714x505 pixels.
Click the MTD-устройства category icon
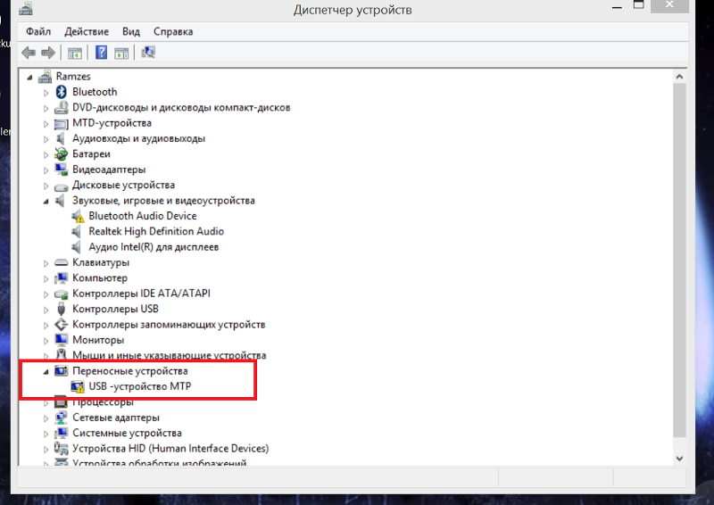click(61, 124)
